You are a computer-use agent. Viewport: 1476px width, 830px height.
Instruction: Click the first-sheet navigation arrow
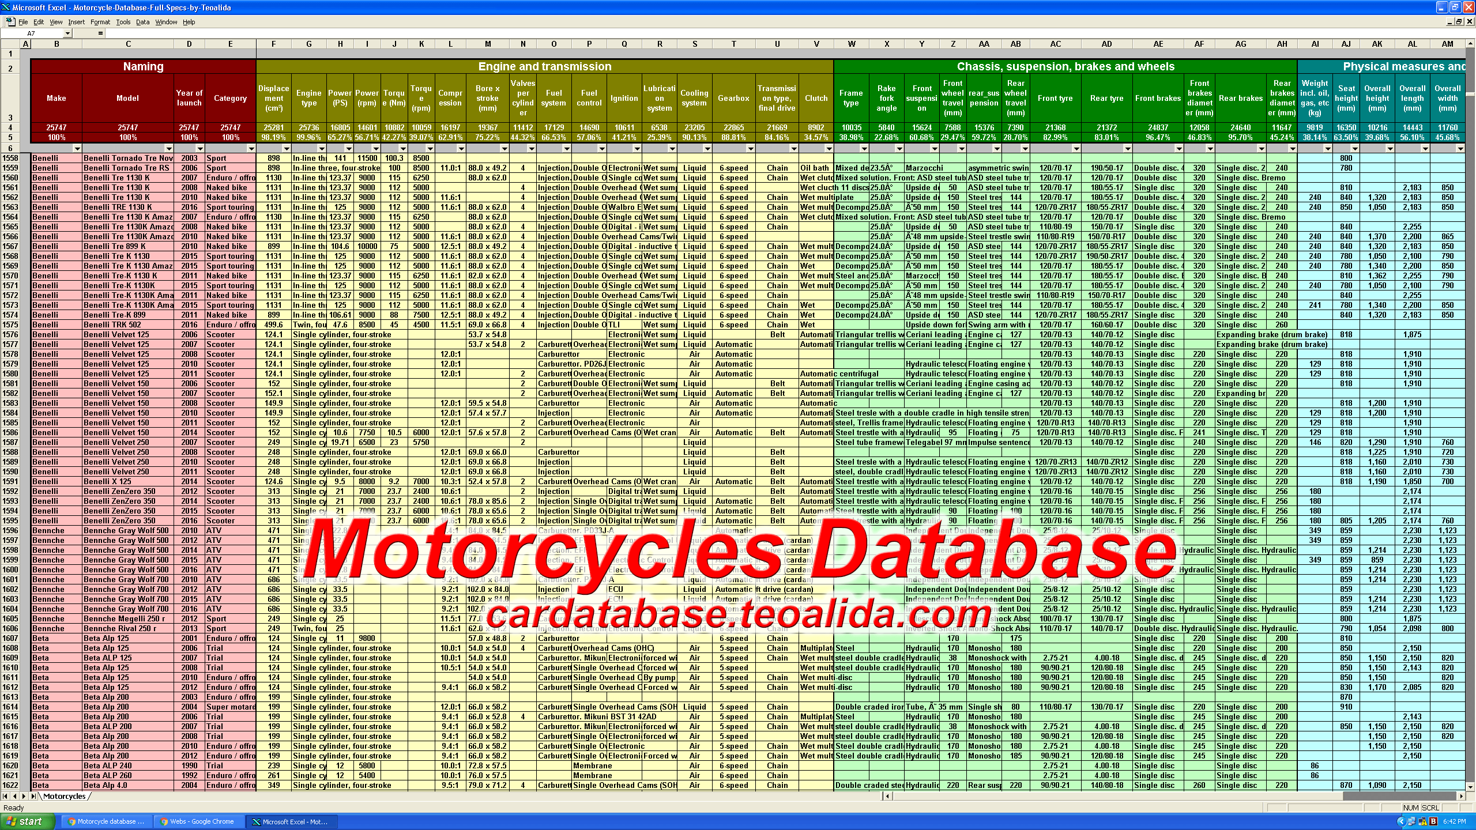click(x=6, y=796)
